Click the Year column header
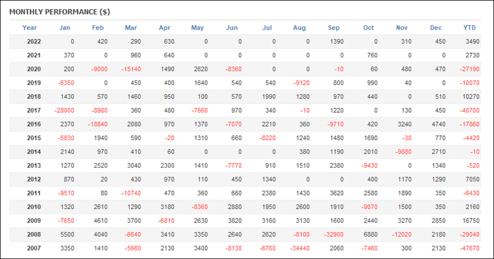The width and height of the screenshot is (494, 259). click(29, 28)
